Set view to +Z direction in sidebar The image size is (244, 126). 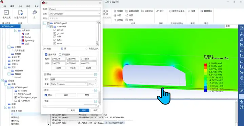click(x=242, y=51)
